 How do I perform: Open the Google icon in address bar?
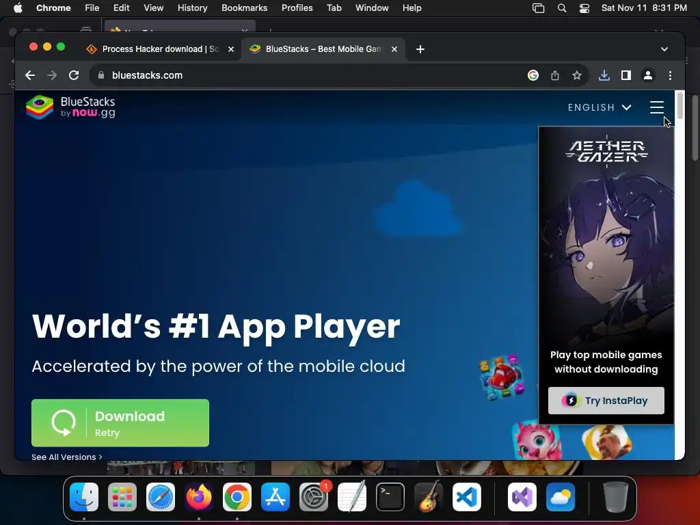[x=533, y=75]
